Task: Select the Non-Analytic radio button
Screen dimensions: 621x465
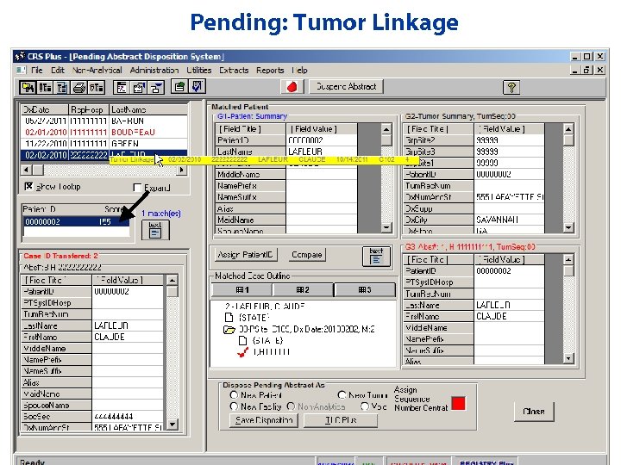Action: (x=292, y=406)
